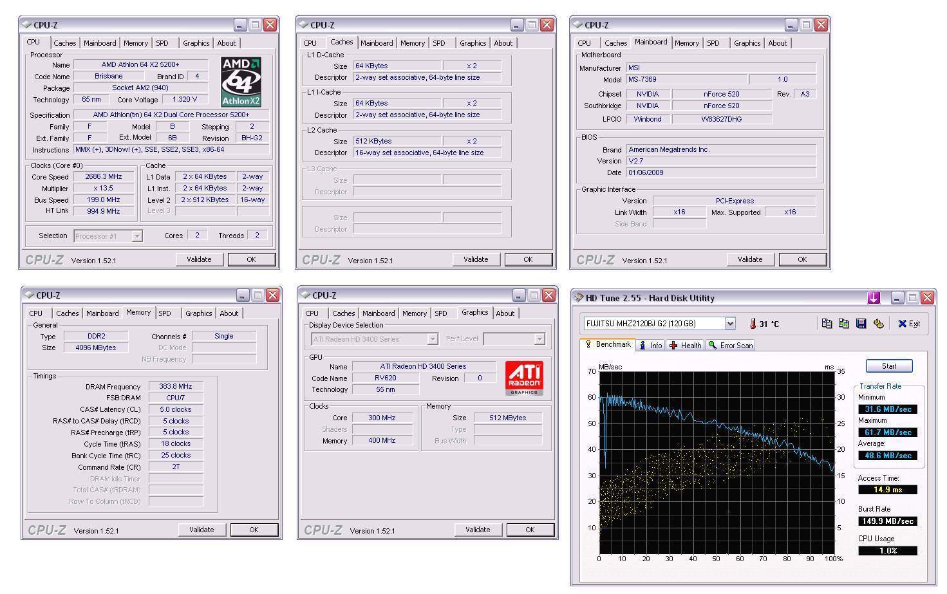Click purple down-arrow icon in HD Tune title bar
Viewport: 947px width, 594px height.
(874, 297)
